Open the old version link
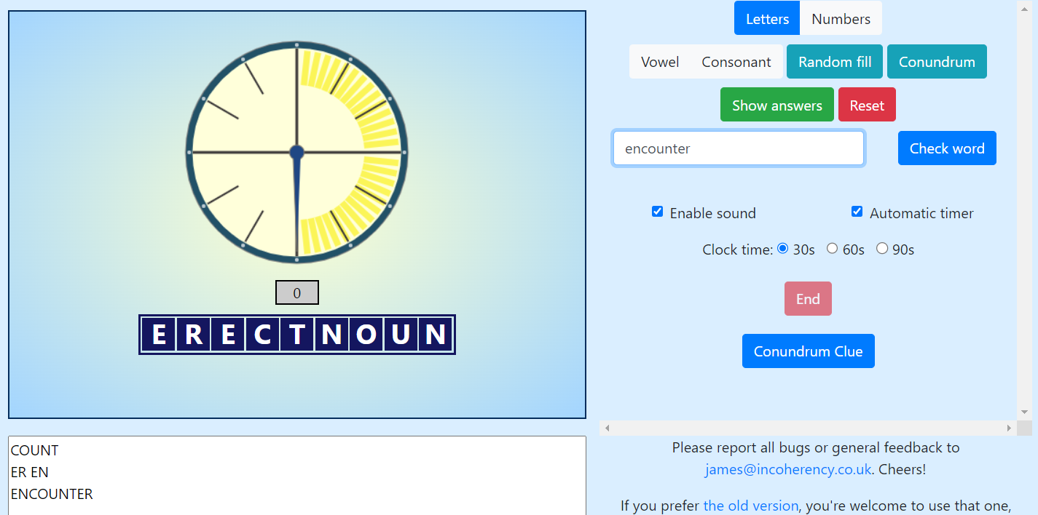This screenshot has width=1038, height=515. pos(750,506)
